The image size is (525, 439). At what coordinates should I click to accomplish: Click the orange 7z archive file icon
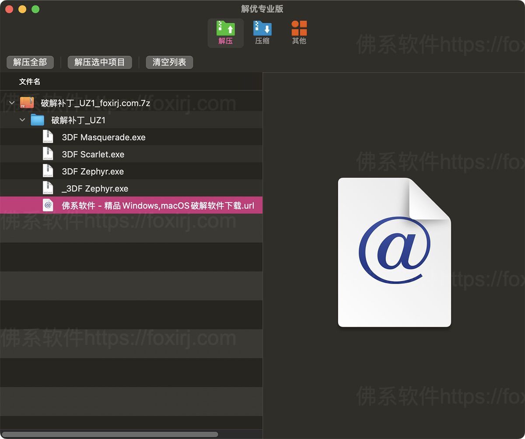(27, 103)
